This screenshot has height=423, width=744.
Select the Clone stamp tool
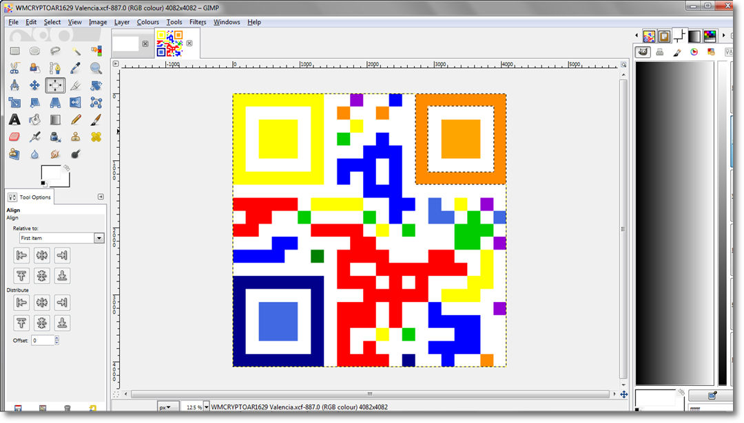(76, 137)
